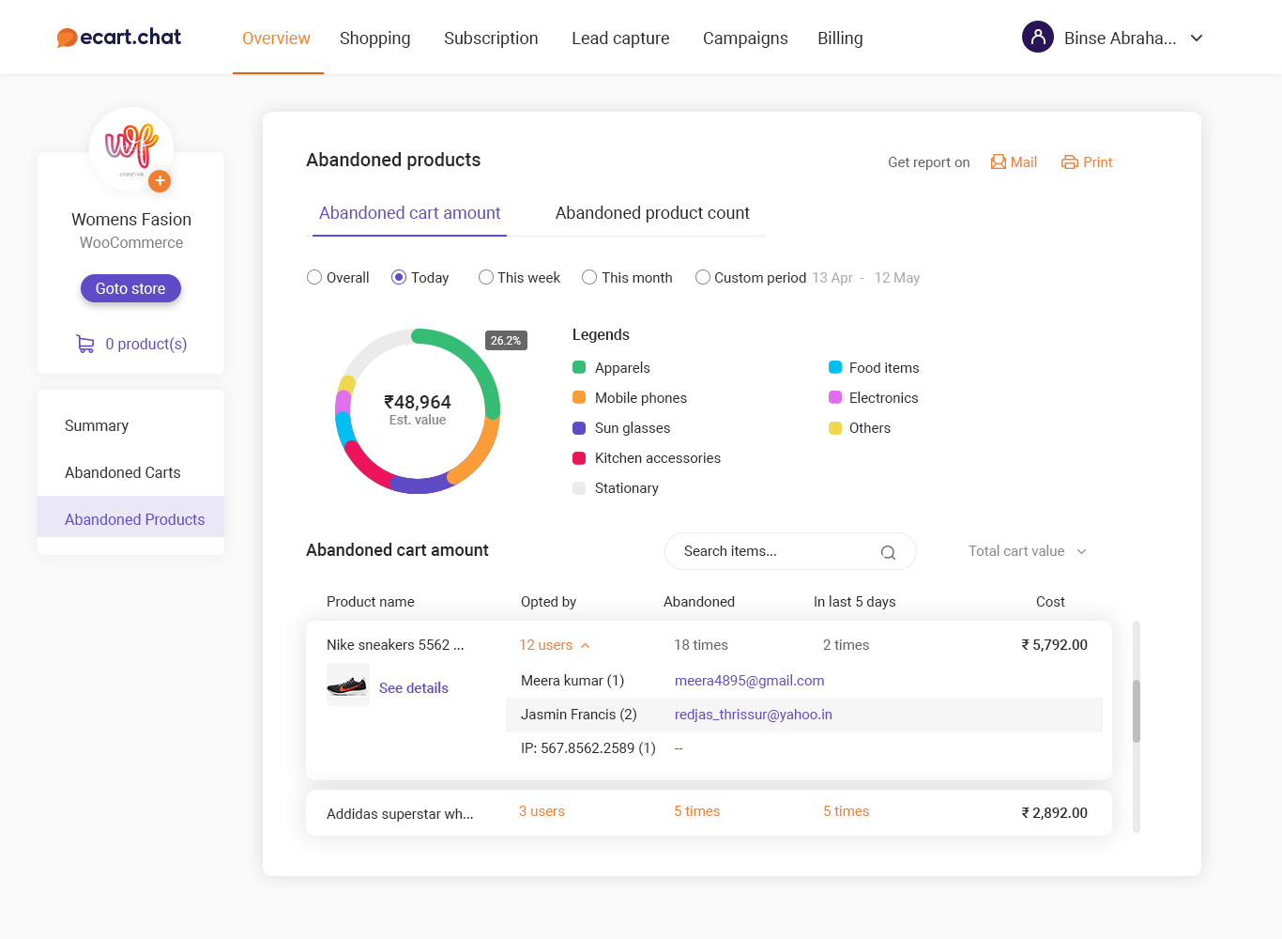Image resolution: width=1282 pixels, height=939 pixels.
Task: Click the ecart.chat logo icon
Action: (67, 38)
